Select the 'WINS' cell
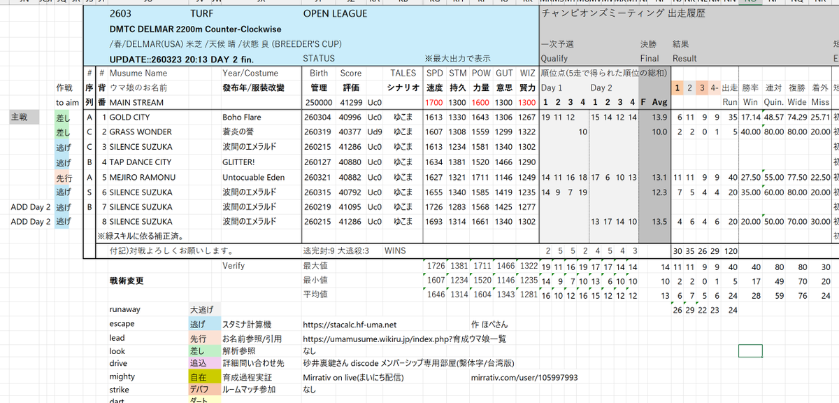Image resolution: width=839 pixels, height=403 pixels. 394,250
